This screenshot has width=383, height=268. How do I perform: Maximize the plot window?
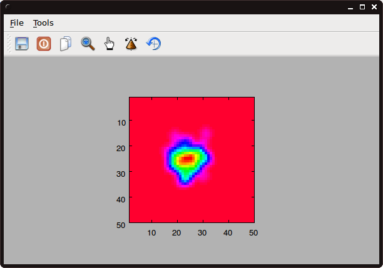coord(362,7)
